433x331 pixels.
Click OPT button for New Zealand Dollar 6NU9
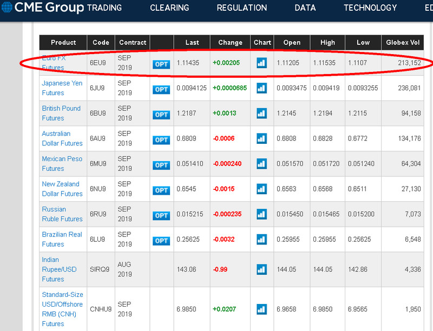pyautogui.click(x=161, y=190)
